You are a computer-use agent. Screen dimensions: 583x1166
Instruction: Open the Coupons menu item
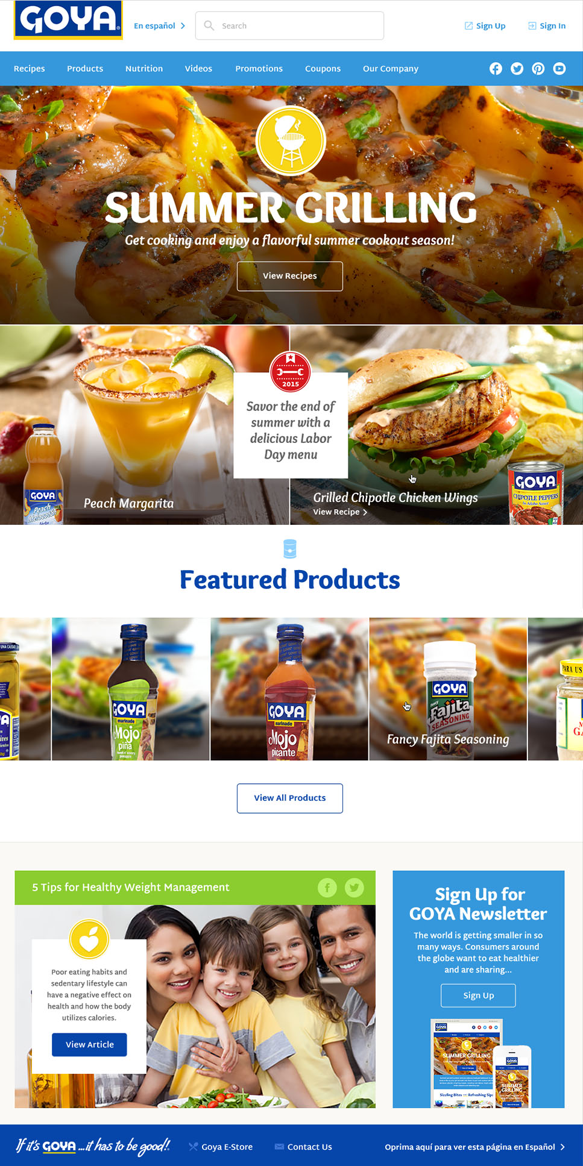pos(323,69)
